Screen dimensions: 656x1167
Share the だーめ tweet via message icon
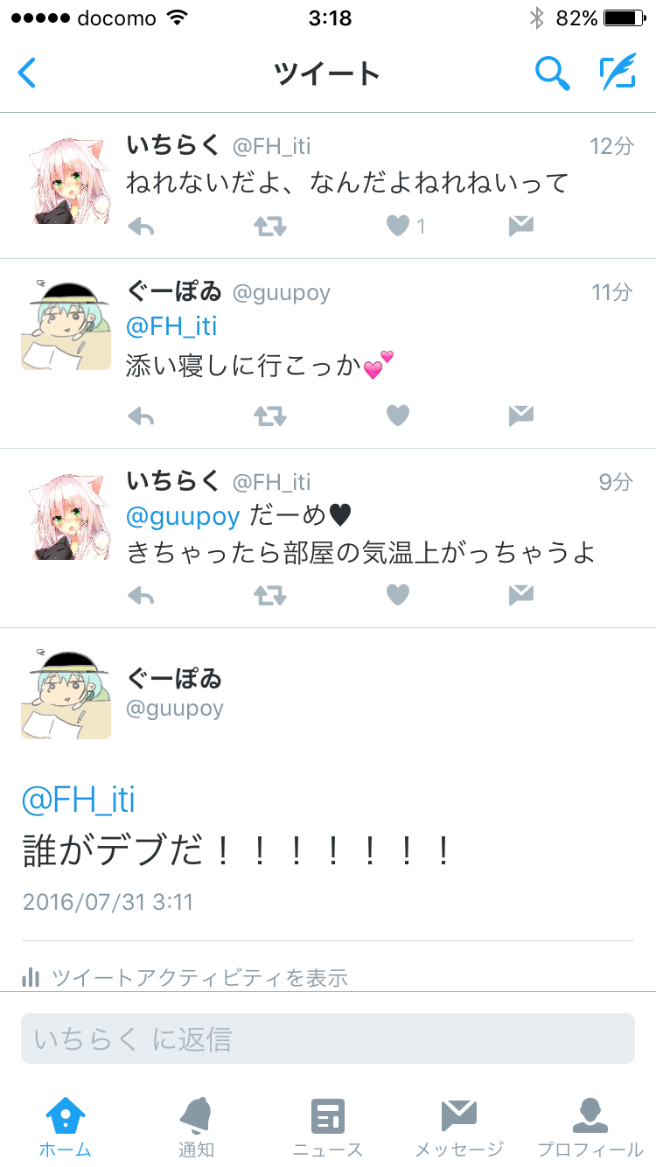tap(521, 596)
